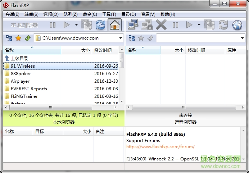Expand the remote path dropdown
This screenshot has width=249, height=173.
(x=242, y=38)
